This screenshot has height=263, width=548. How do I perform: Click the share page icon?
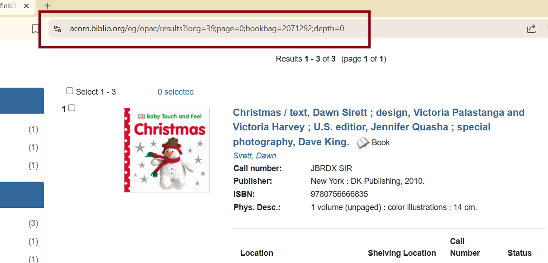coord(531,29)
